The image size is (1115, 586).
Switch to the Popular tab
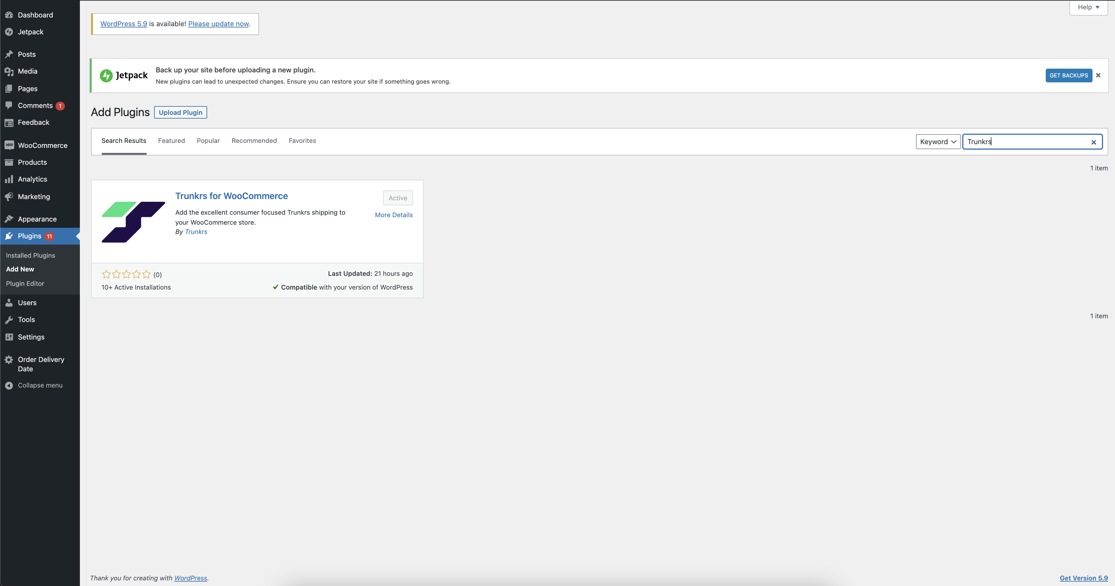tap(208, 141)
